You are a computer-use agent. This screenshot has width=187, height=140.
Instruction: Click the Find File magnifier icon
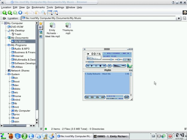44,13
